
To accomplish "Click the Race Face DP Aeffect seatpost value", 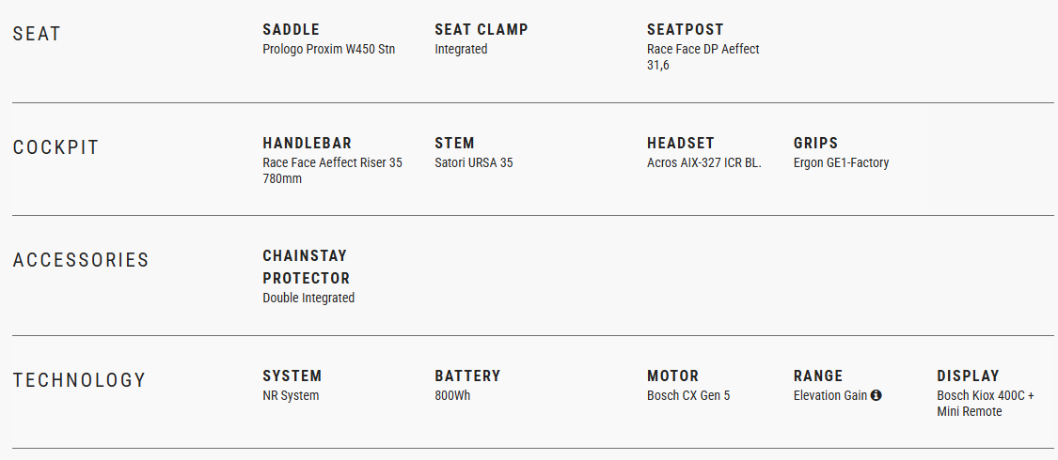I will pyautogui.click(x=703, y=50).
